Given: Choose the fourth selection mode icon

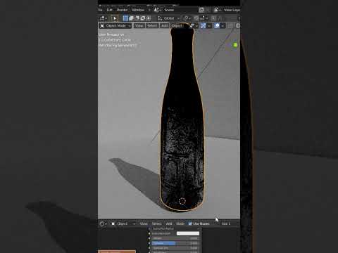Looking at the screenshot, I should tap(143, 18).
